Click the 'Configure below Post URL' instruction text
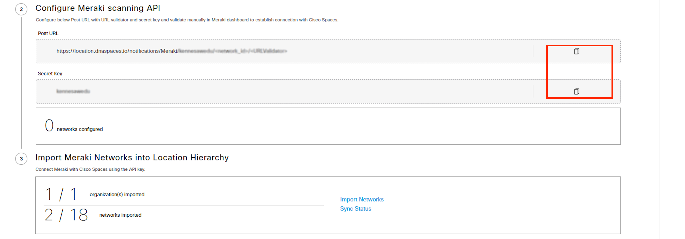Viewport: 685px width, 239px height. 187,20
